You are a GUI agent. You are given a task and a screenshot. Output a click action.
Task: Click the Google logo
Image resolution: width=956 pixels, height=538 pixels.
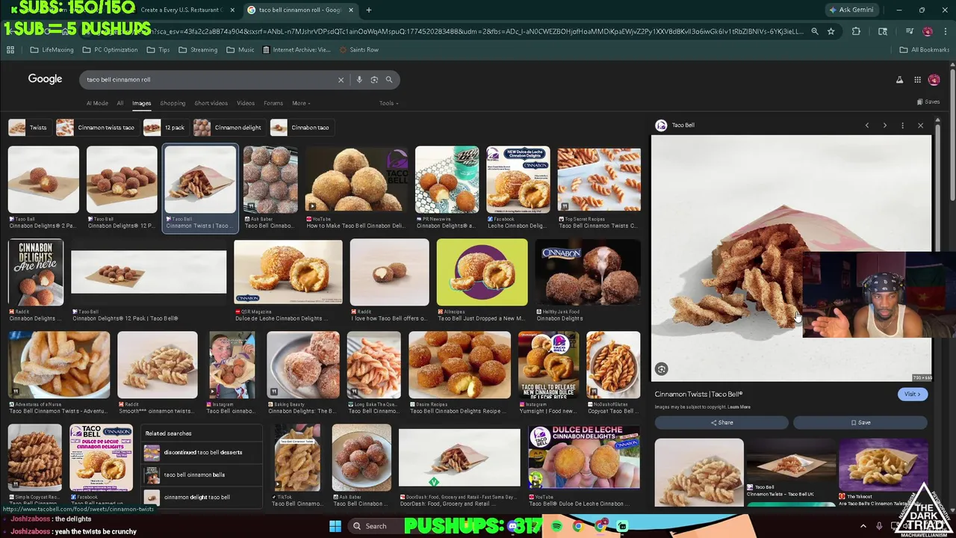(45, 79)
